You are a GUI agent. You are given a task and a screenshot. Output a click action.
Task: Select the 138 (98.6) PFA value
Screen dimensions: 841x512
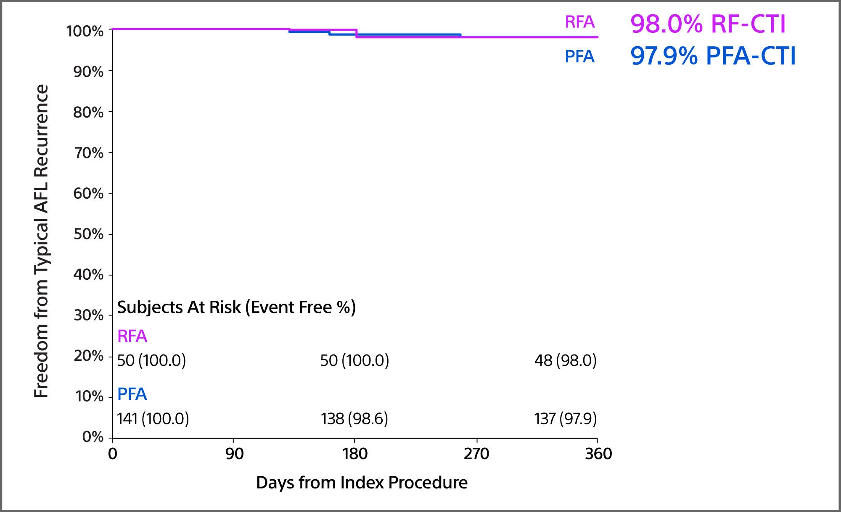[x=354, y=418]
